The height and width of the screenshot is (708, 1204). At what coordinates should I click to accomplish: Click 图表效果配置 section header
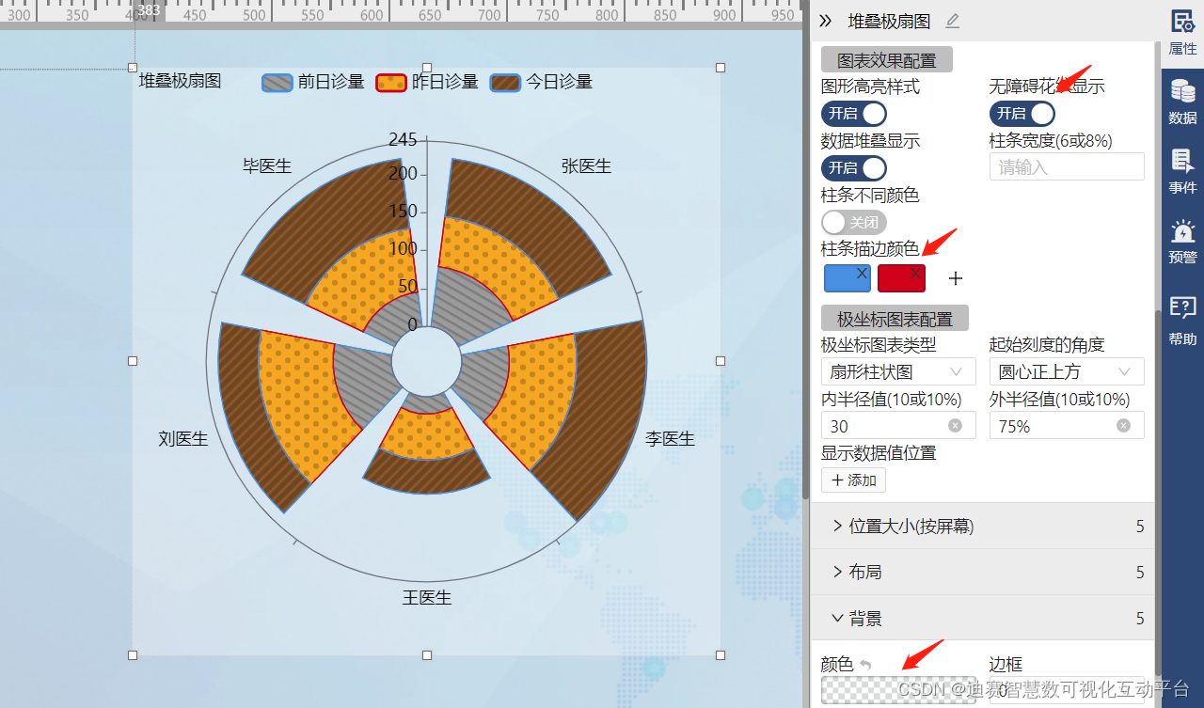pos(887,60)
